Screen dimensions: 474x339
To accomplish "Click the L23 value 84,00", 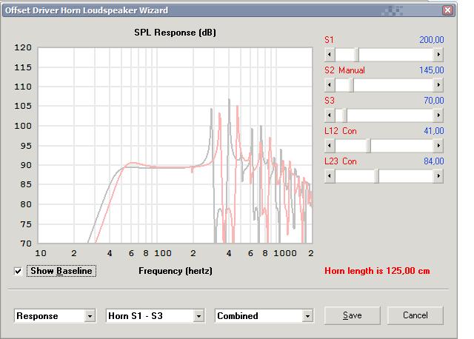I will click(x=434, y=161).
